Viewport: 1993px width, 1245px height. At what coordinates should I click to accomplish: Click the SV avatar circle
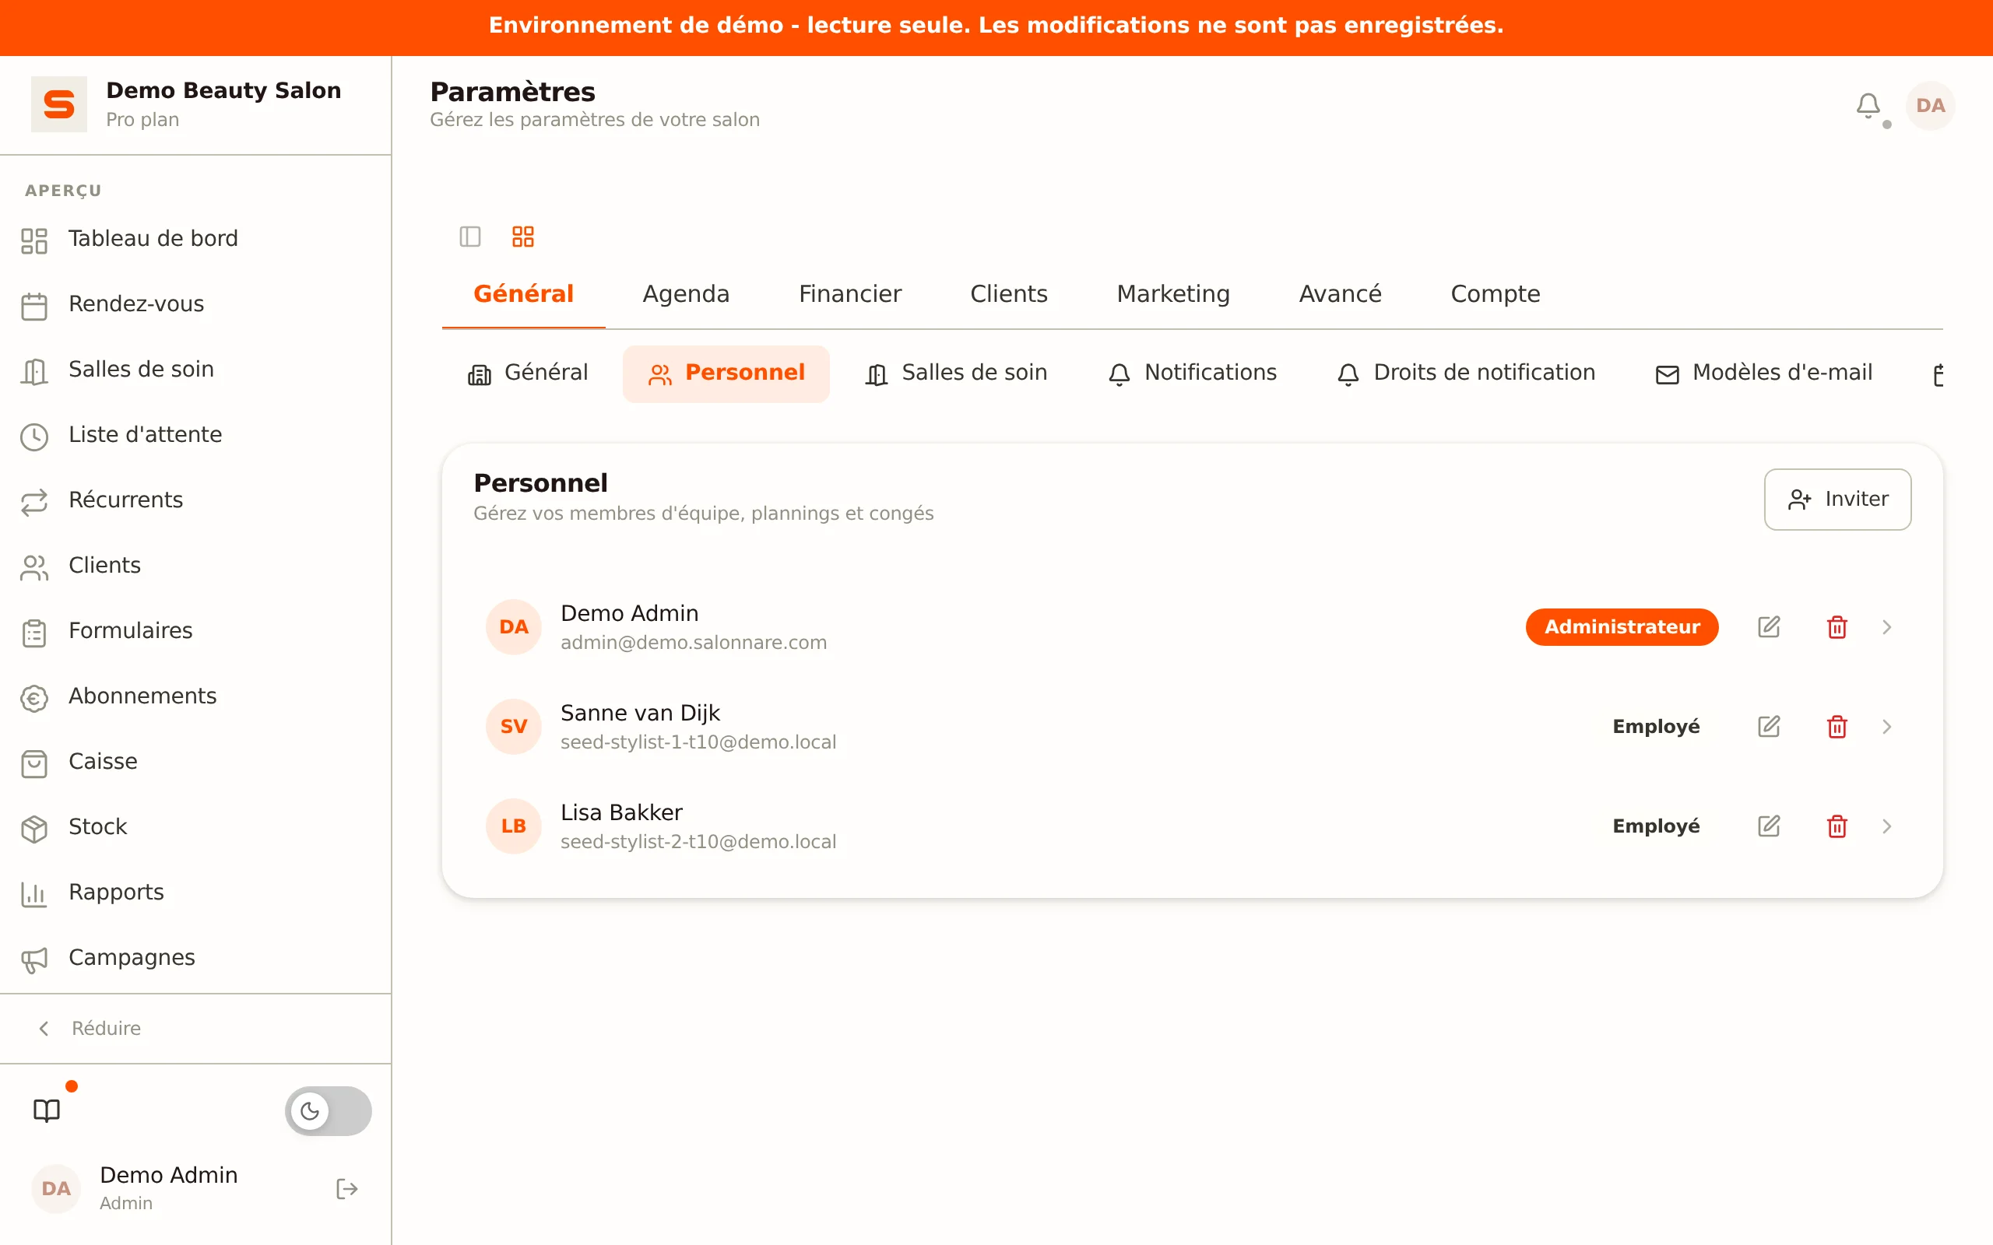coord(514,727)
